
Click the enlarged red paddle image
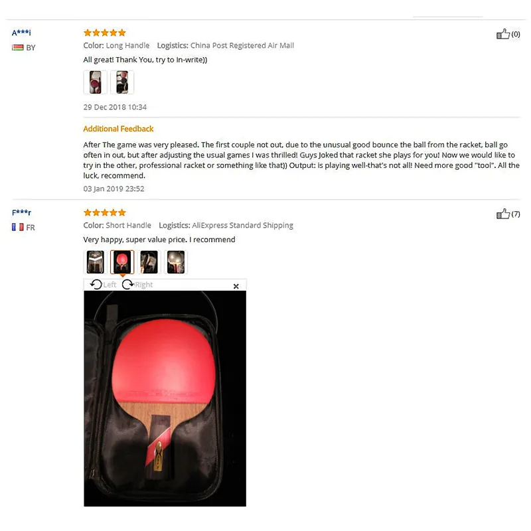pos(165,399)
